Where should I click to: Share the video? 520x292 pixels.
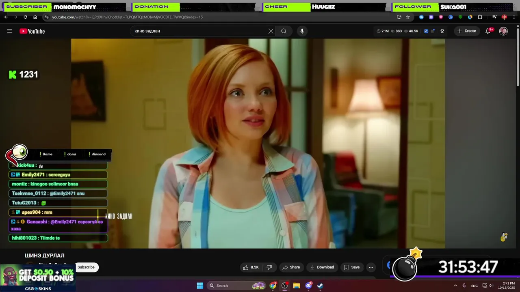(291, 267)
